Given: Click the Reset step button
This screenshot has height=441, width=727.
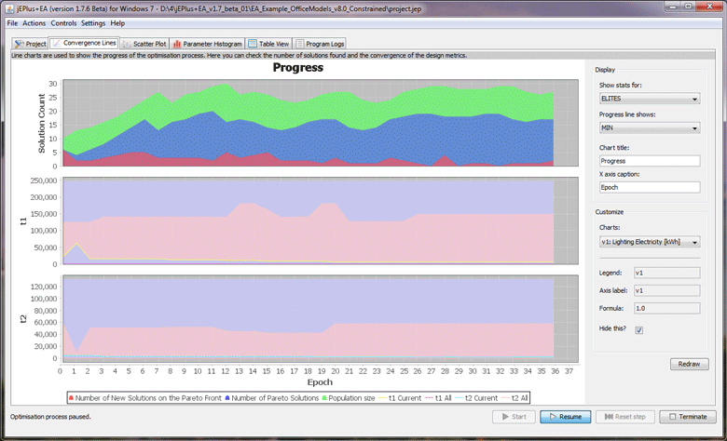Looking at the screenshot, I should [x=625, y=417].
